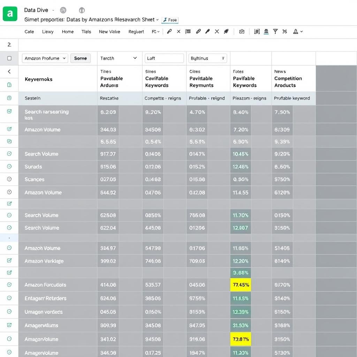Click the scissors cut icon in the toolbar
357x357 pixels.
(284, 31)
